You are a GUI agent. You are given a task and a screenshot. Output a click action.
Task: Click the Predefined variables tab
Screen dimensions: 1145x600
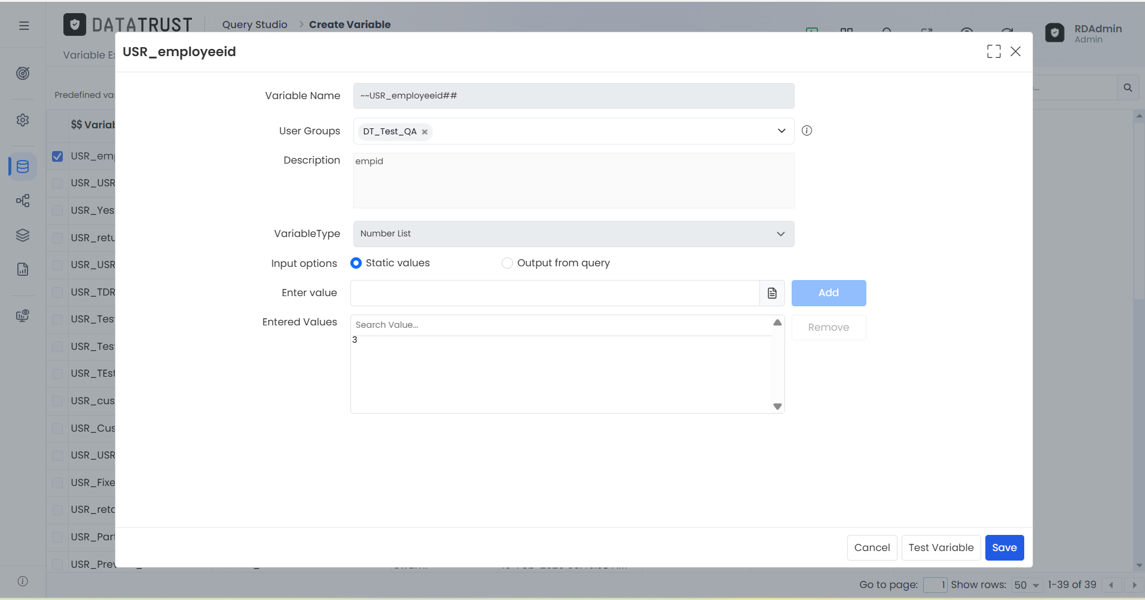pyautogui.click(x=84, y=95)
